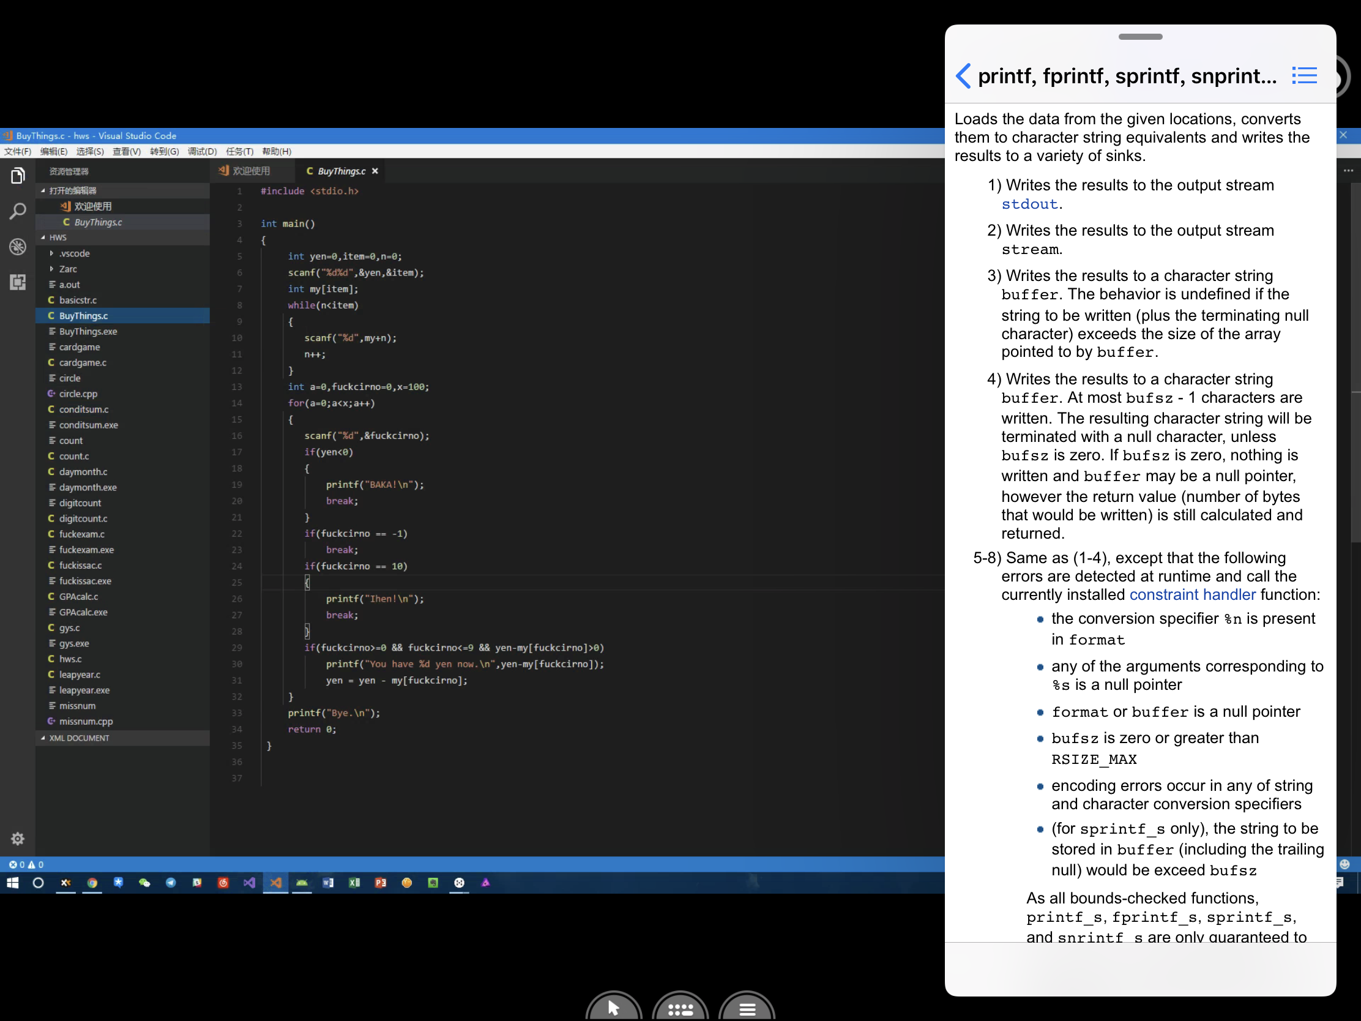Open Visual Studio Code taskbar icon
Viewport: 1361px width, 1021px height.
pyautogui.click(x=275, y=883)
